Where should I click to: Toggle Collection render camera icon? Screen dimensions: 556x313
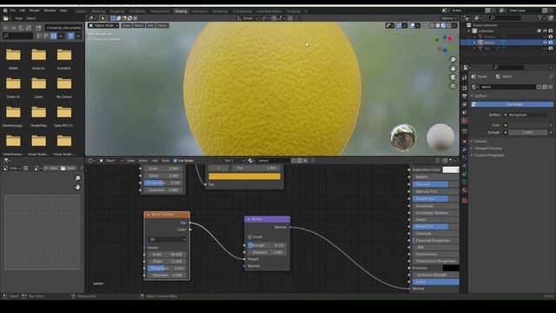point(550,31)
